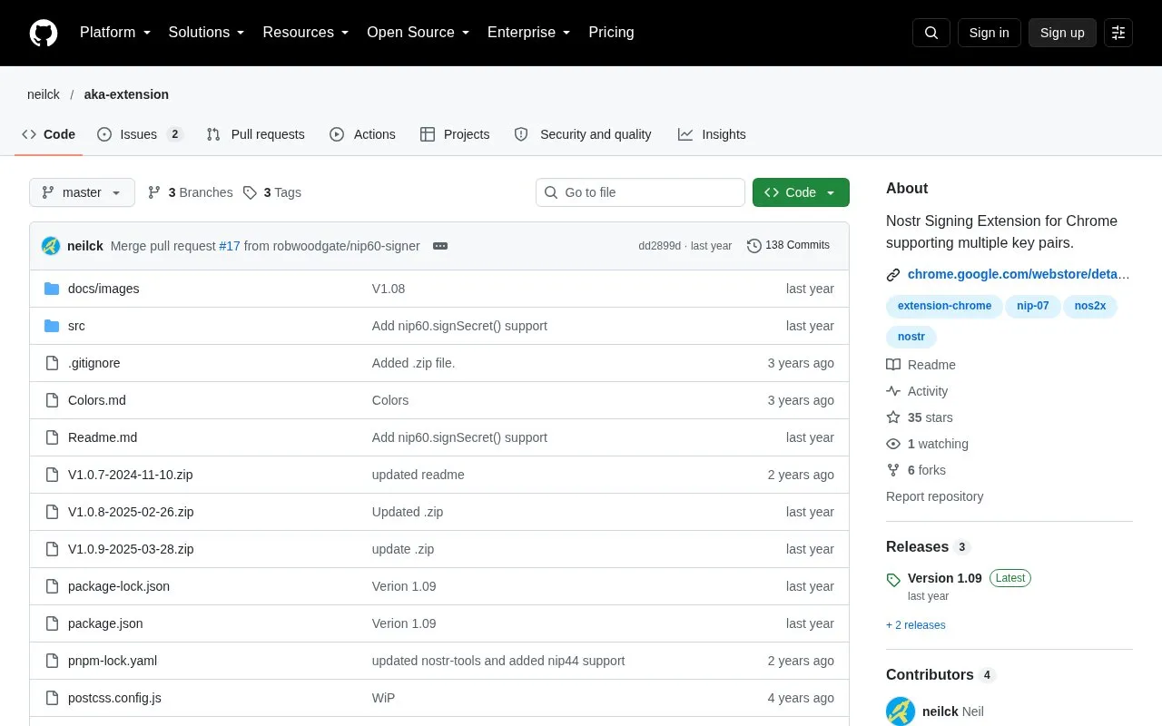Select the nip-07 topic tag

point(1033,306)
